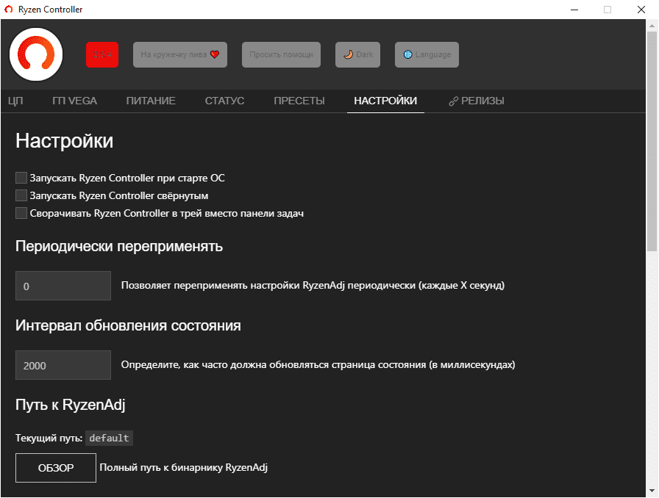The image size is (659, 498).
Task: Click ОБЗОР to browse RyzenAdj path
Action: point(56,468)
